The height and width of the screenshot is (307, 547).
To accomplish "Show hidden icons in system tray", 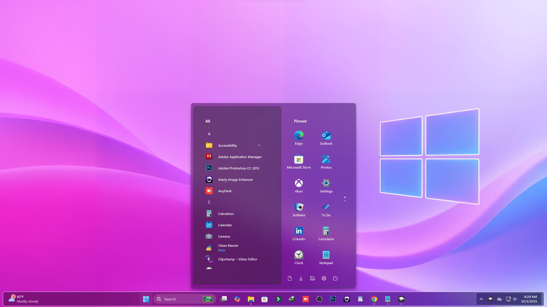I will [x=481, y=299].
